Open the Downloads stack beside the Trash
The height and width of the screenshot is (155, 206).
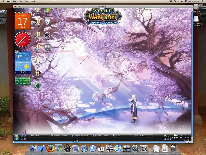[165, 148]
